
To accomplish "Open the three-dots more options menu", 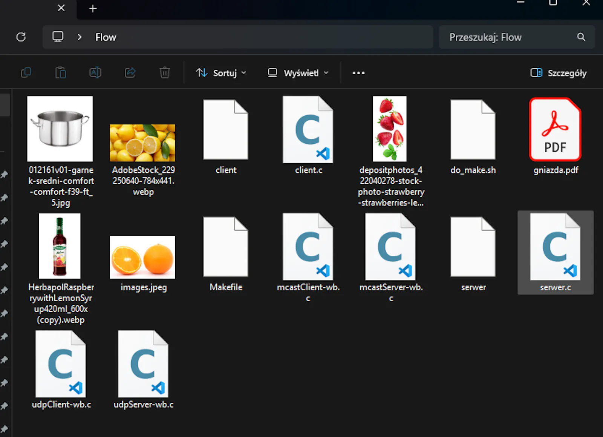I will (358, 73).
